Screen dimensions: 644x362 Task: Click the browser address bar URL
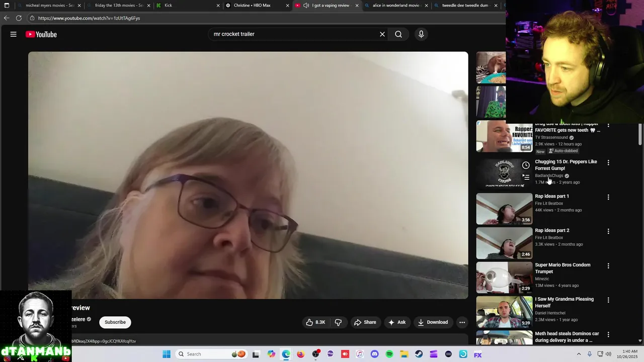(89, 18)
